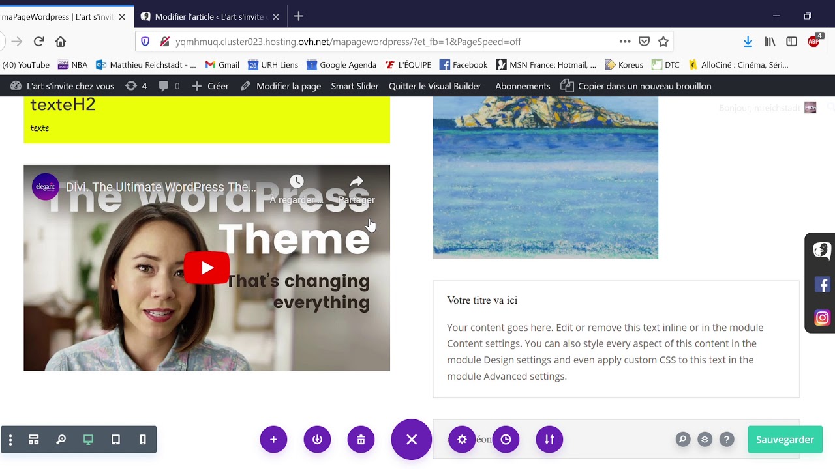Image resolution: width=835 pixels, height=469 pixels.
Task: Toggle the Firefox sidebar
Action: coord(791,42)
